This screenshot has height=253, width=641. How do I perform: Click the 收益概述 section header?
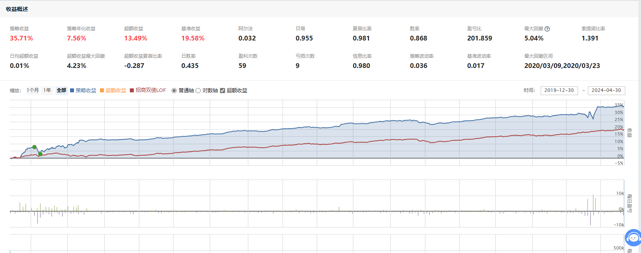(17, 9)
